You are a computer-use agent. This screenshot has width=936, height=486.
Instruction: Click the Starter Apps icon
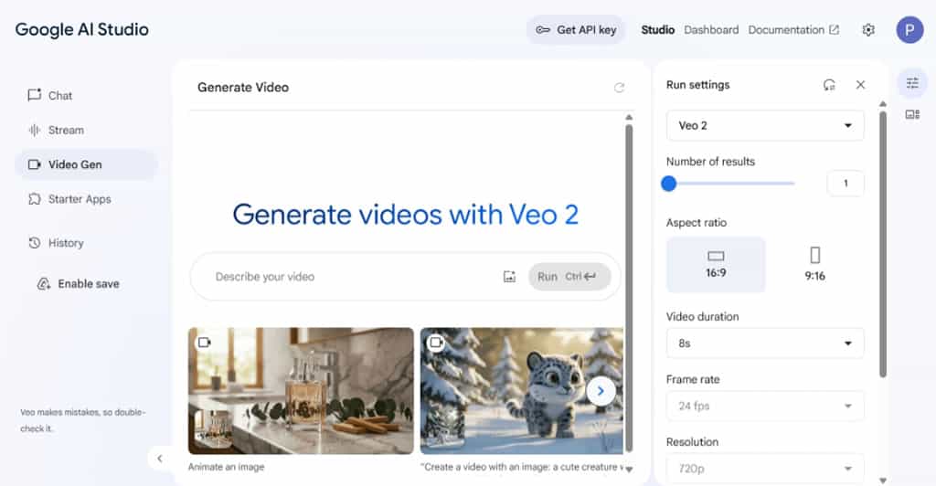pyautogui.click(x=34, y=198)
